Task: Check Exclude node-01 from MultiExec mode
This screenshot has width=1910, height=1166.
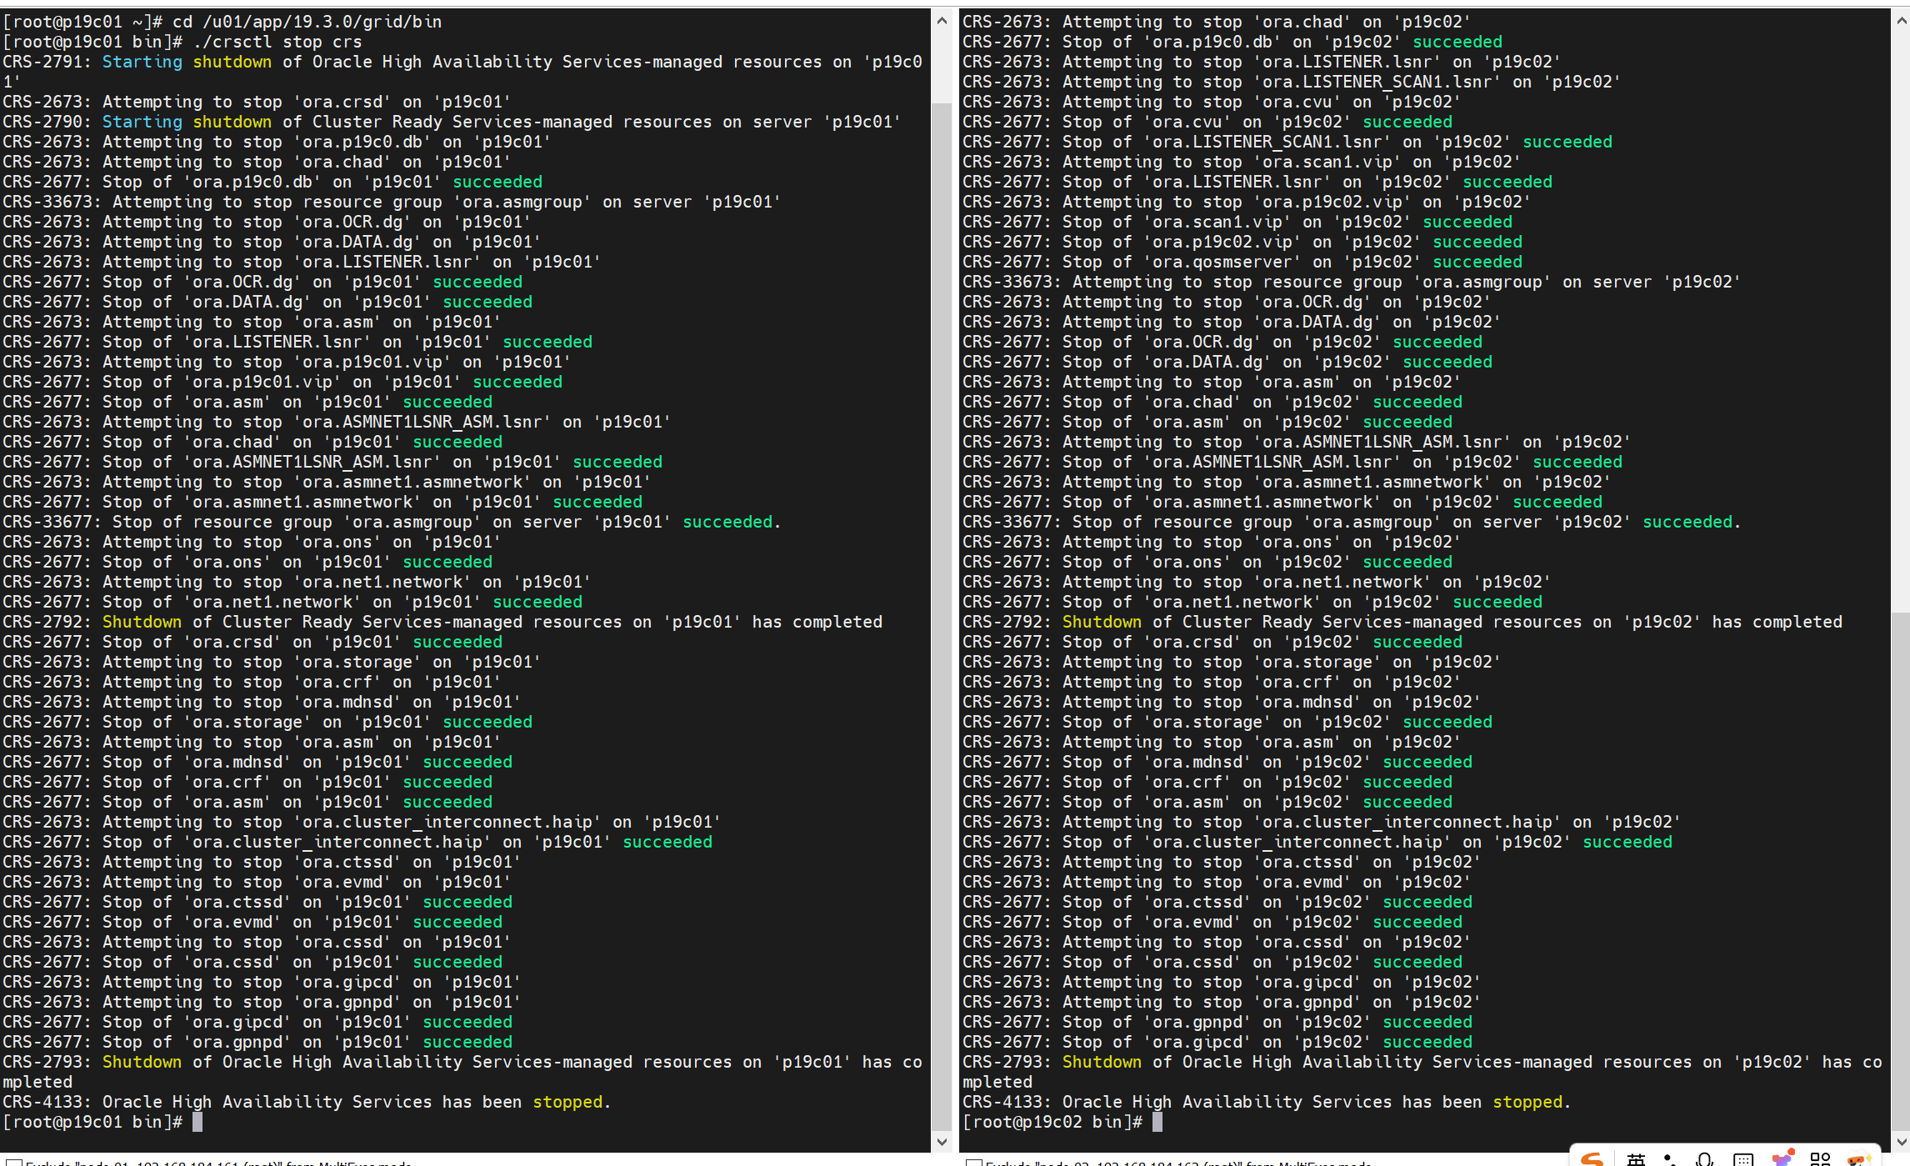Action: [14, 1163]
